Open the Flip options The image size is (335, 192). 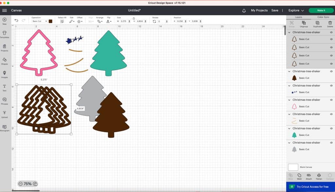pos(109,21)
